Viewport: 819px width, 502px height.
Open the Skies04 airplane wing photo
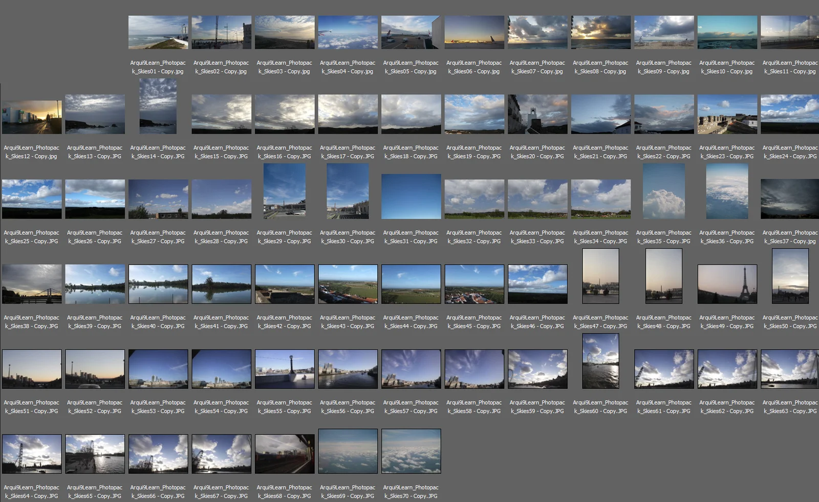[348, 31]
